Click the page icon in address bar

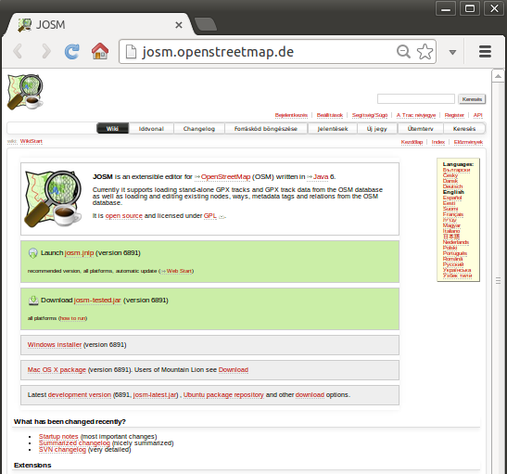pyautogui.click(x=131, y=52)
